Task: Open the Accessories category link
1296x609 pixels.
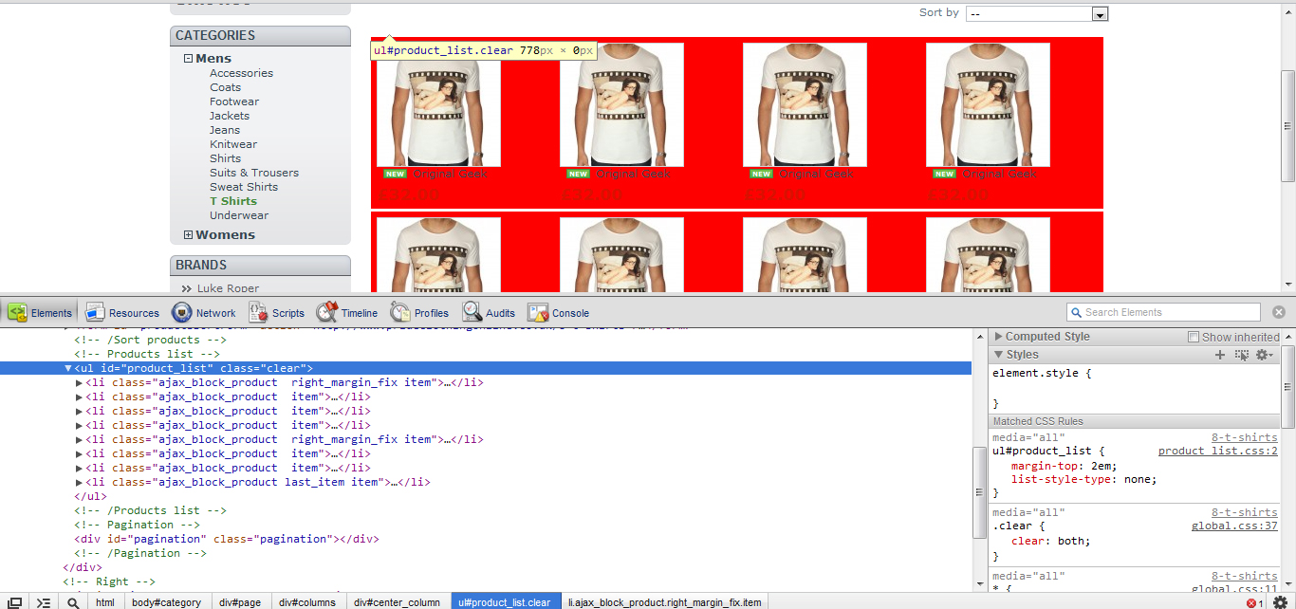Action: 241,73
